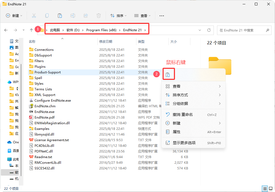The image size is (275, 192).
Task: Open the 查看 view dropdown in toolbar
Action: [142, 16]
